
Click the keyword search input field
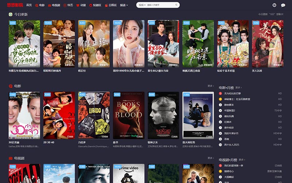pos(160,5)
